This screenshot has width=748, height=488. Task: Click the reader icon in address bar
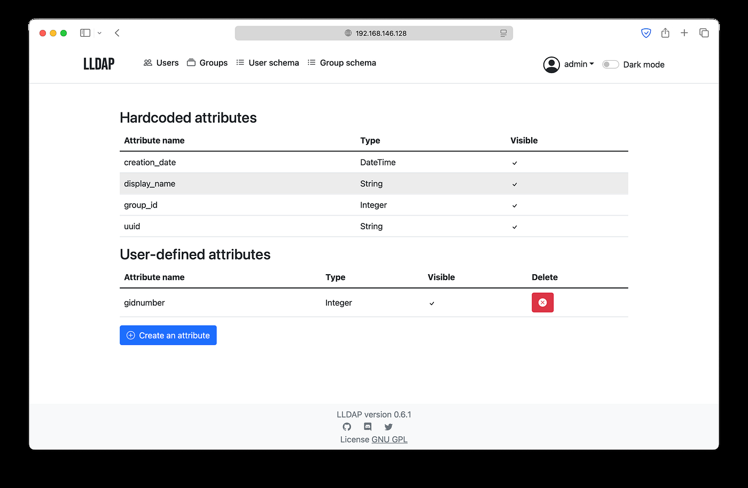click(503, 33)
